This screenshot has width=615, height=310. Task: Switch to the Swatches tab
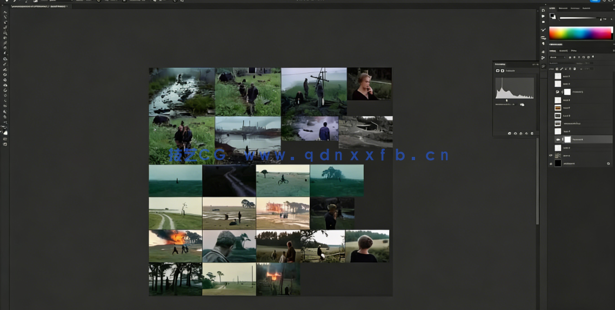coord(563,8)
